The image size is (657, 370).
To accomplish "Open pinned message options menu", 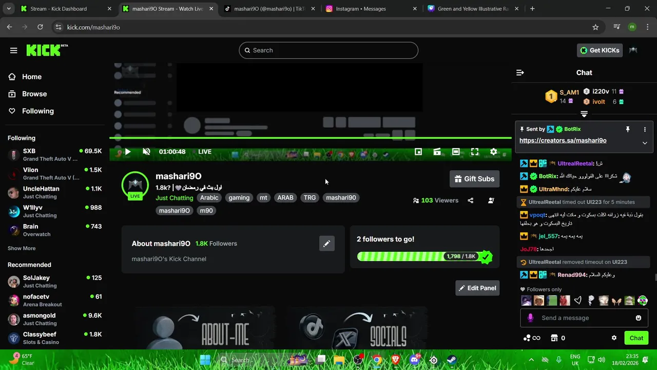I will [x=645, y=129].
